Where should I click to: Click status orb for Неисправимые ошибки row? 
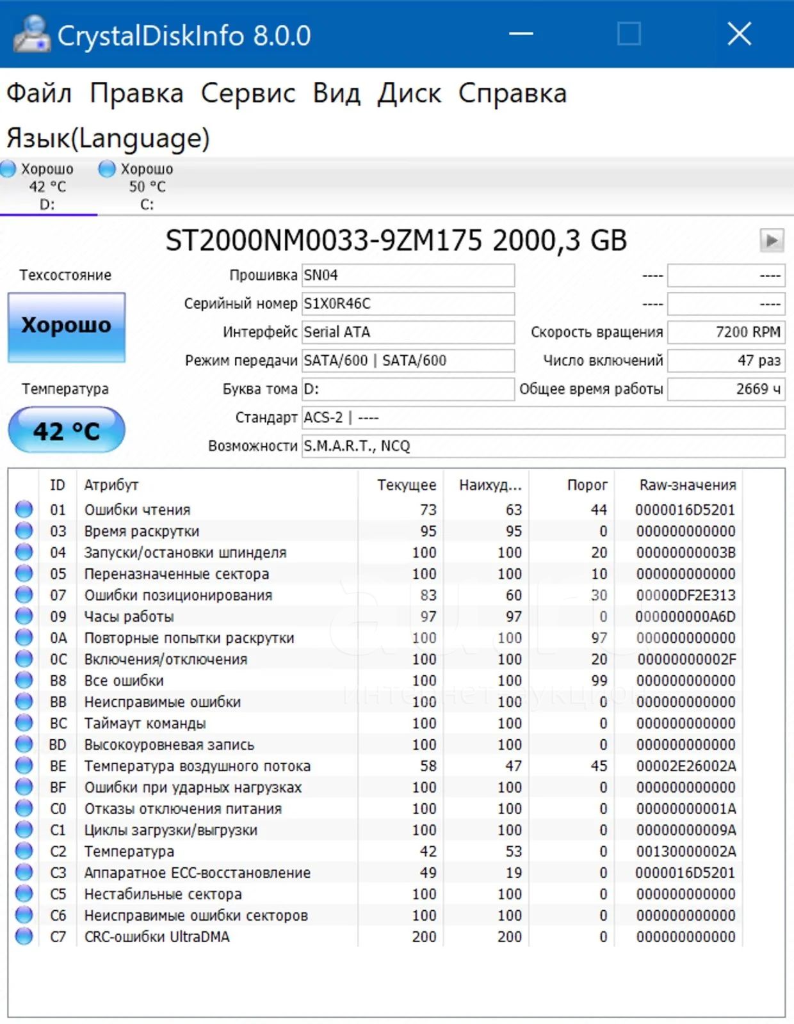tap(24, 701)
